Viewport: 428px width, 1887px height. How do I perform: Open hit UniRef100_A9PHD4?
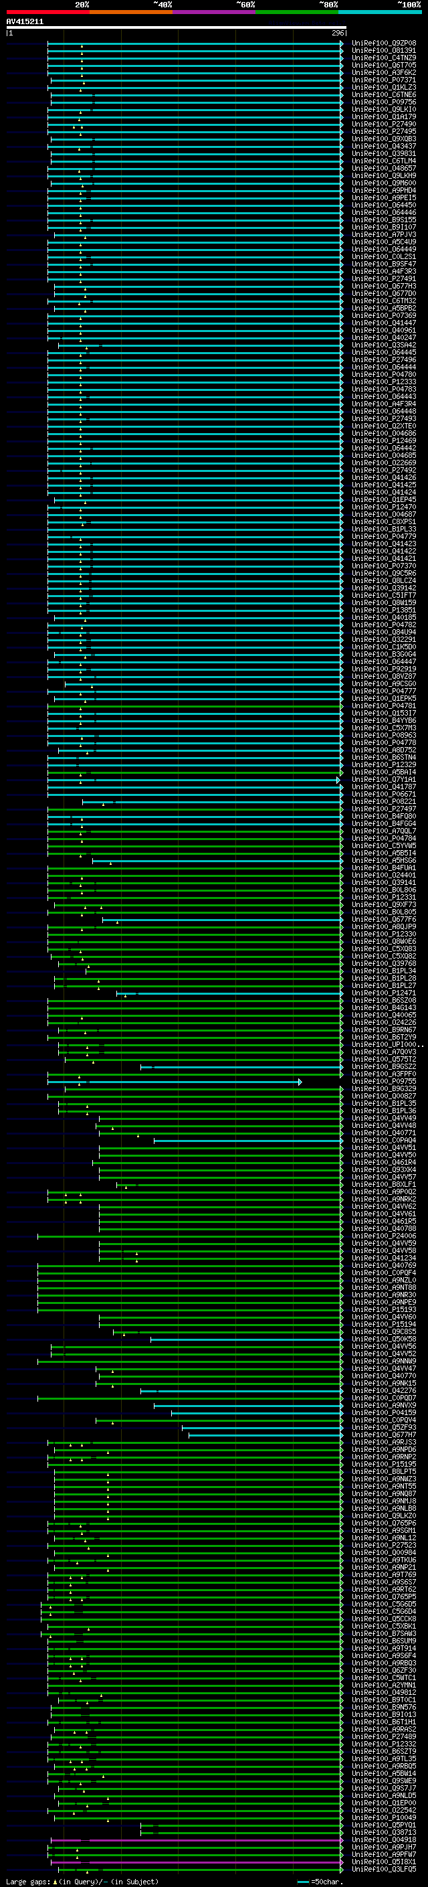[384, 191]
